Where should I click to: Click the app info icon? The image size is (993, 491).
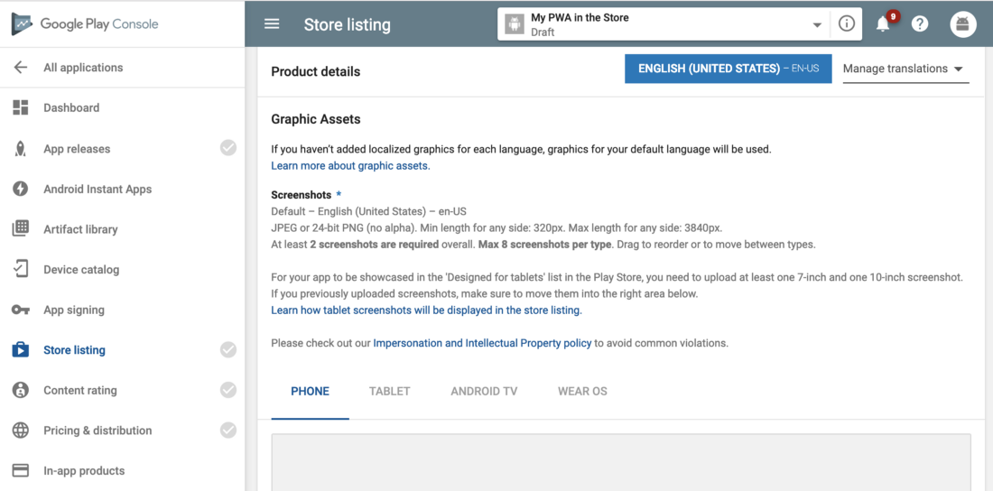pyautogui.click(x=847, y=24)
